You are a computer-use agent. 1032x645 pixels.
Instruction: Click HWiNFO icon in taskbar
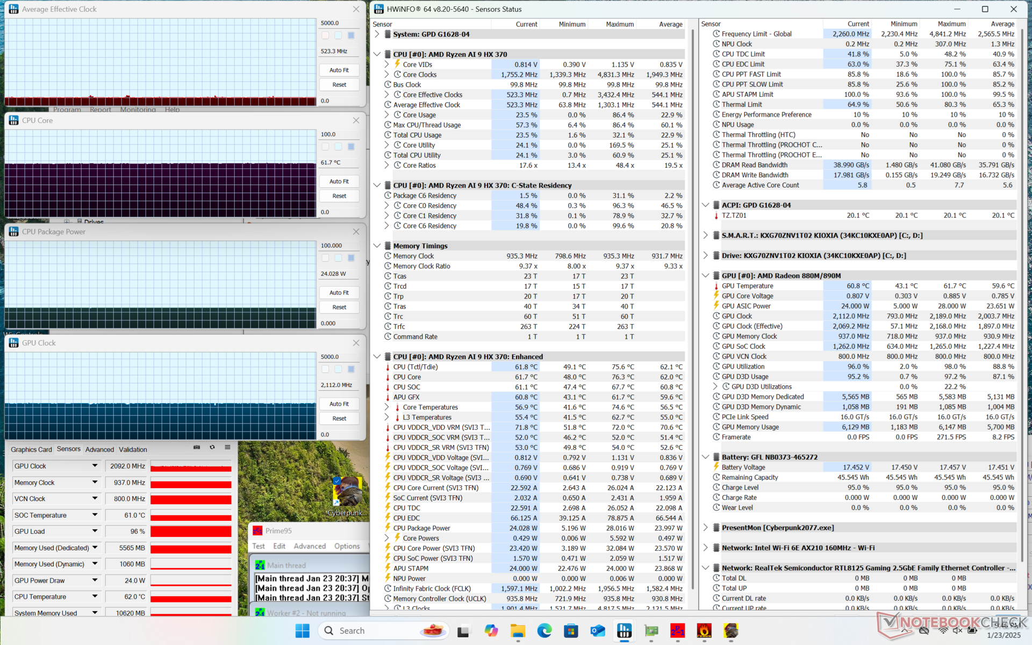(x=624, y=630)
